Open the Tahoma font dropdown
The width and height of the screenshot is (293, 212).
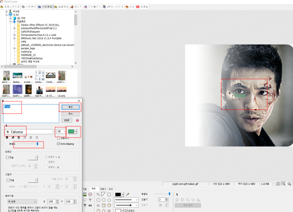30,132
